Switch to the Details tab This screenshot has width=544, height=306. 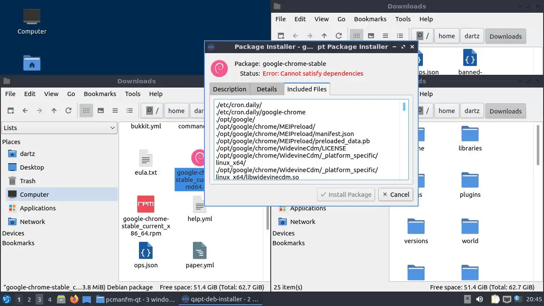(267, 89)
